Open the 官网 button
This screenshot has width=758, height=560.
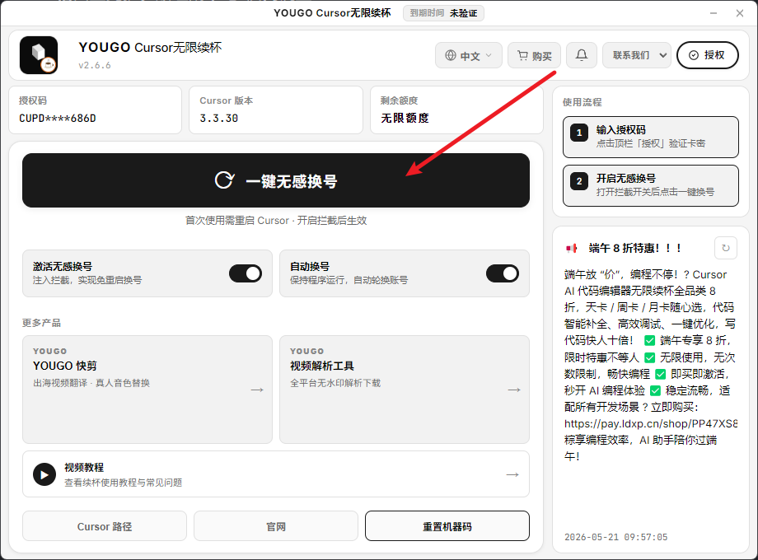tap(276, 526)
